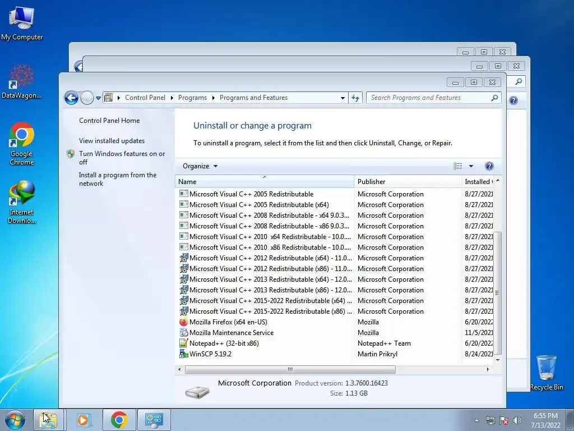Screen dimensions: 574x431
Task: Click publisher Martin Prikryl cell
Action: (377, 354)
